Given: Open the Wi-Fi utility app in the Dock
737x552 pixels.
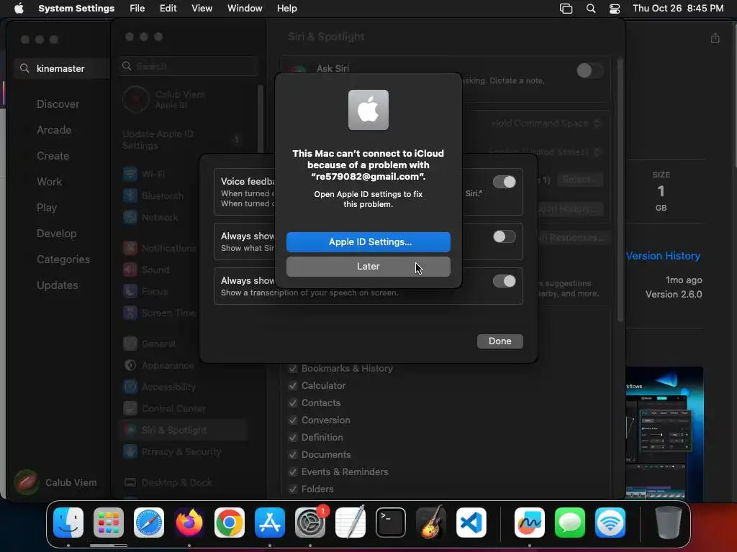Looking at the screenshot, I should [610, 523].
